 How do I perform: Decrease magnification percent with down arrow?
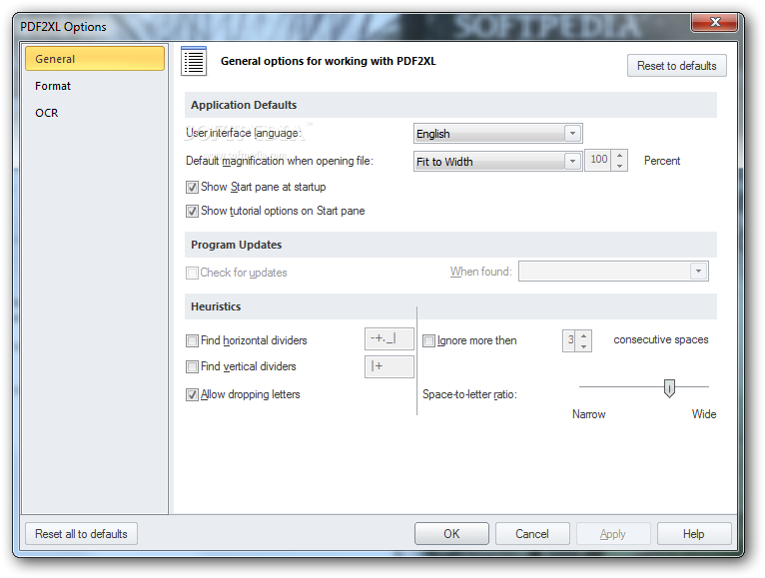click(619, 166)
